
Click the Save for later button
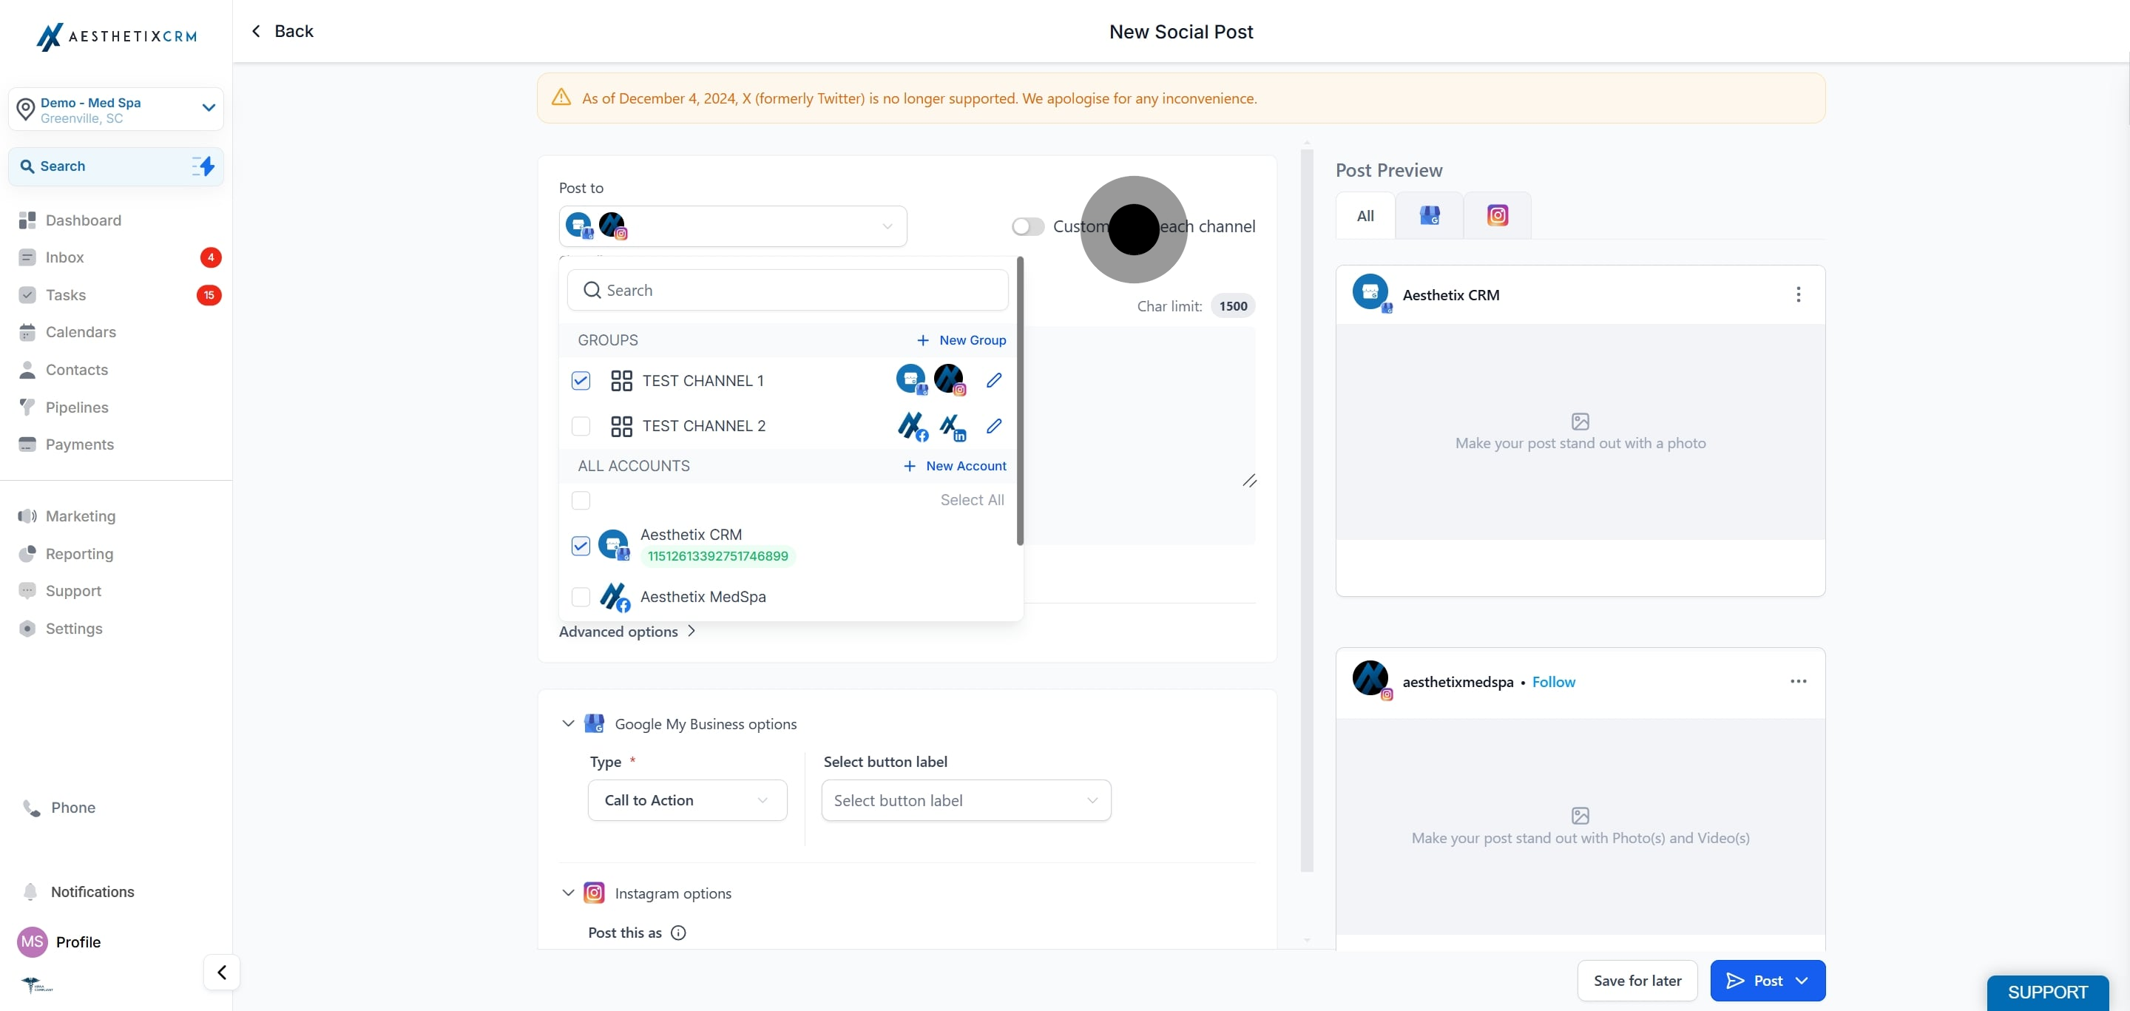(x=1637, y=981)
